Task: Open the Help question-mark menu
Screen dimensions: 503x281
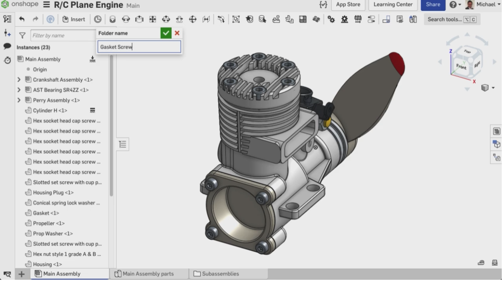Action: 455,4
